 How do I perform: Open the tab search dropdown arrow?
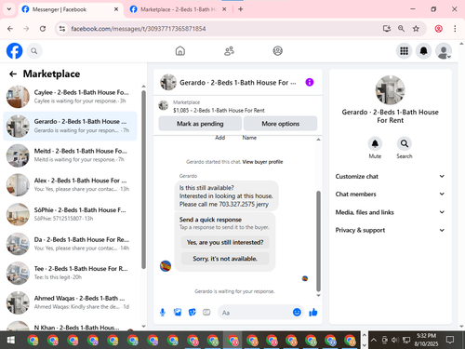9,9
